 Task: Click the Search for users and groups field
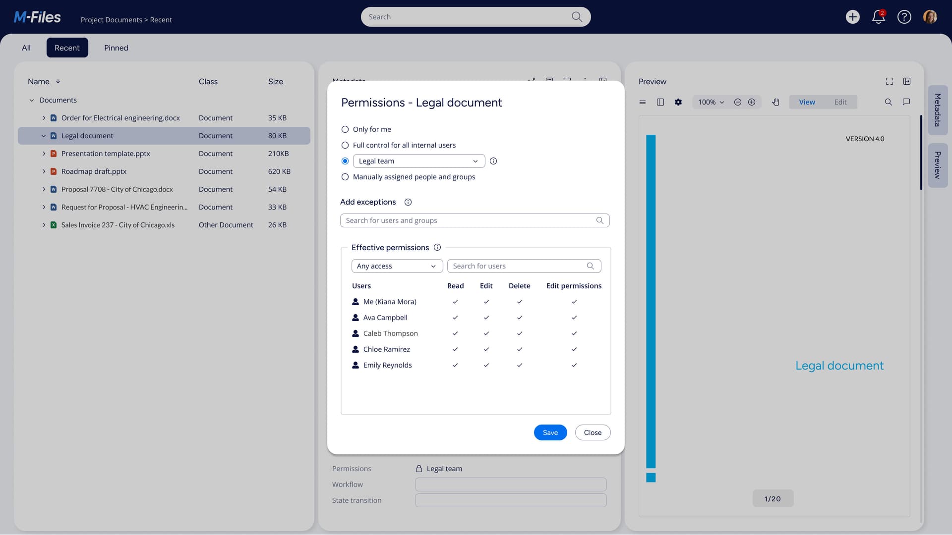(475, 220)
